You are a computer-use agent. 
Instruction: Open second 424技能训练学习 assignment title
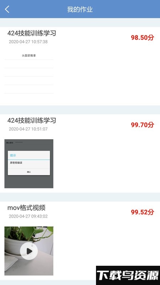click(x=32, y=120)
